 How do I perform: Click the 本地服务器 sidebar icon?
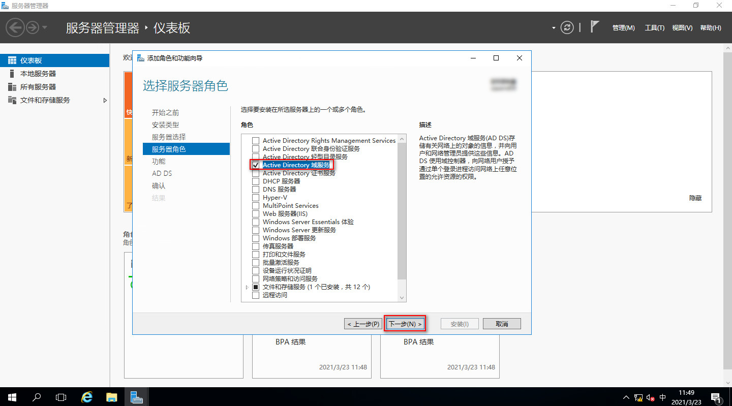pos(12,74)
